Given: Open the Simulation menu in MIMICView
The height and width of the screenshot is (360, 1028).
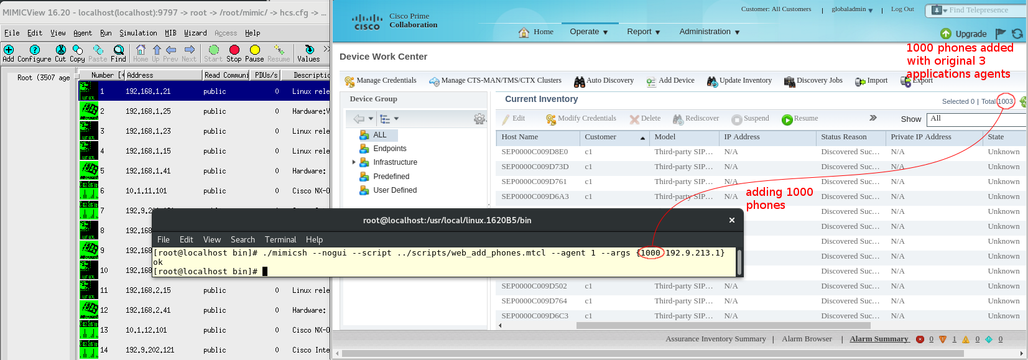Looking at the screenshot, I should [x=138, y=33].
